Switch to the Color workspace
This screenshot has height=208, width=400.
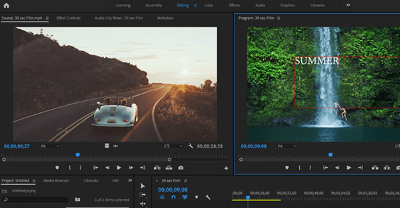(209, 5)
